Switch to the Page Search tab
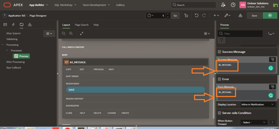The image size is (279, 129). point(82,25)
